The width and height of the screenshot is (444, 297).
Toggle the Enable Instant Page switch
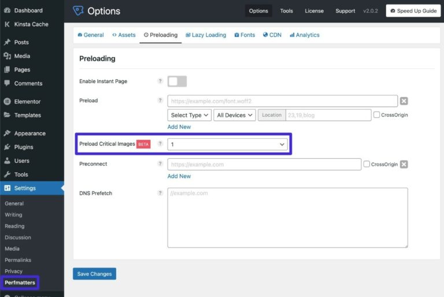point(177,81)
